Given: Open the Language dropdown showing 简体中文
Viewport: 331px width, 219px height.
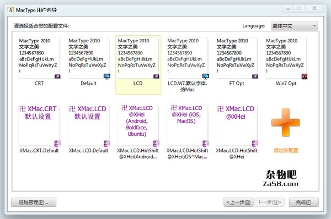Looking at the screenshot, I should (294, 26).
